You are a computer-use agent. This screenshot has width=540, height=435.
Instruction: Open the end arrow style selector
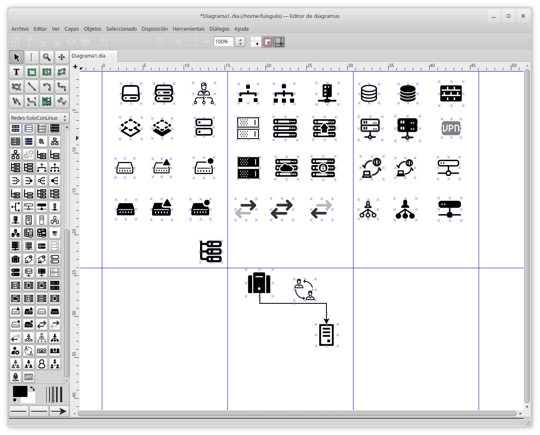(x=59, y=411)
